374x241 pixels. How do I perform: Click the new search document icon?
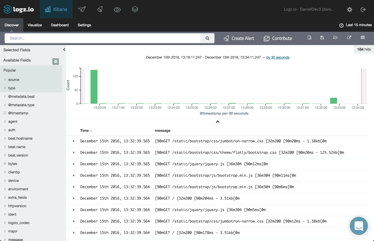309,38
